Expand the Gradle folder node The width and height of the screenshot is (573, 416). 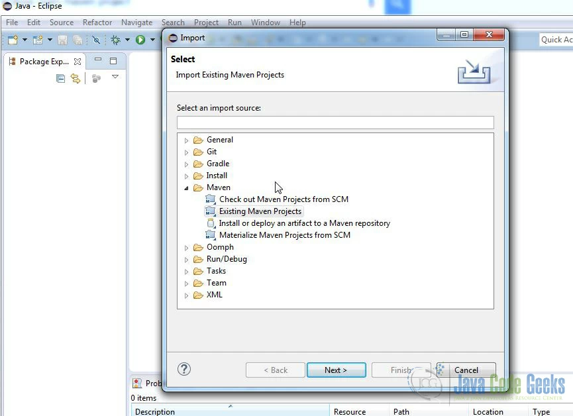tap(186, 164)
